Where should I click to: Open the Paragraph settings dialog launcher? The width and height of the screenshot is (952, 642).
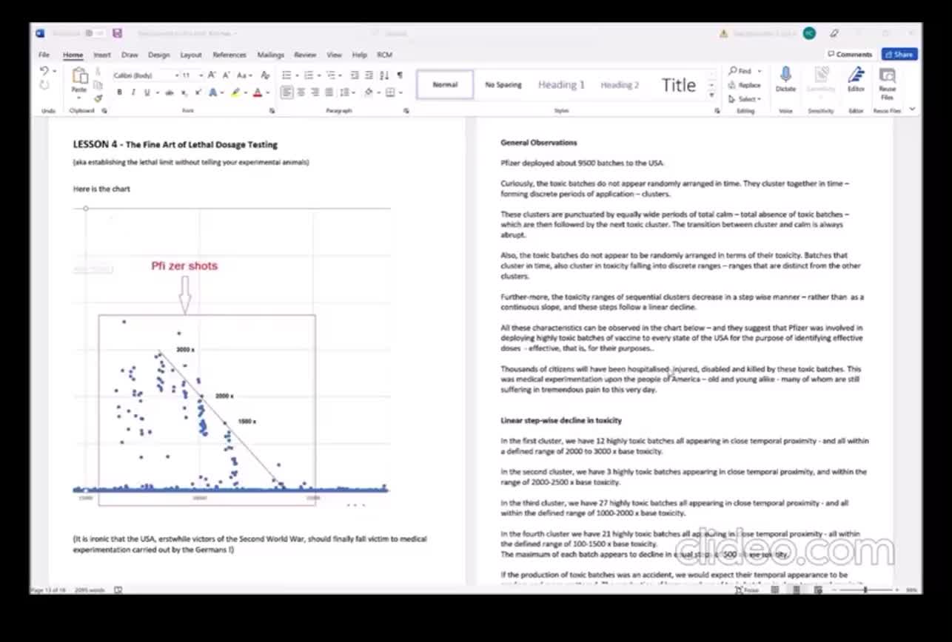point(406,111)
